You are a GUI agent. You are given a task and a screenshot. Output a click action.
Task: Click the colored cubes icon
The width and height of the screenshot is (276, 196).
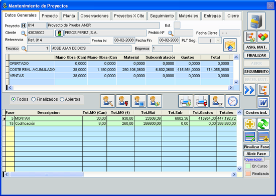coord(263,37)
